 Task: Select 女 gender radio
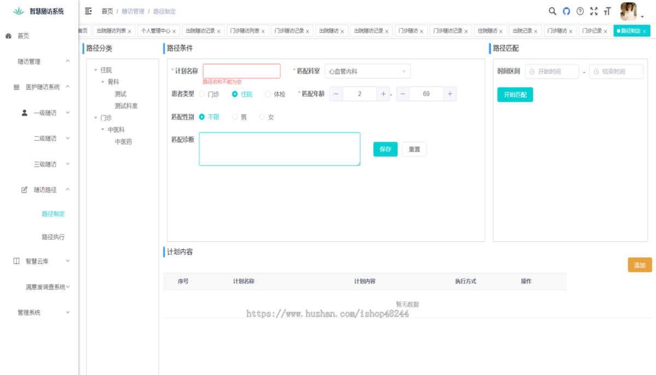tap(262, 117)
